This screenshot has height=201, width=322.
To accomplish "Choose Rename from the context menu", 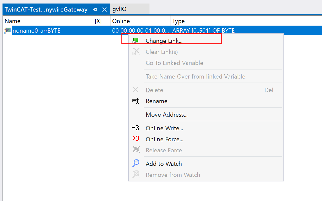I will (x=156, y=101).
